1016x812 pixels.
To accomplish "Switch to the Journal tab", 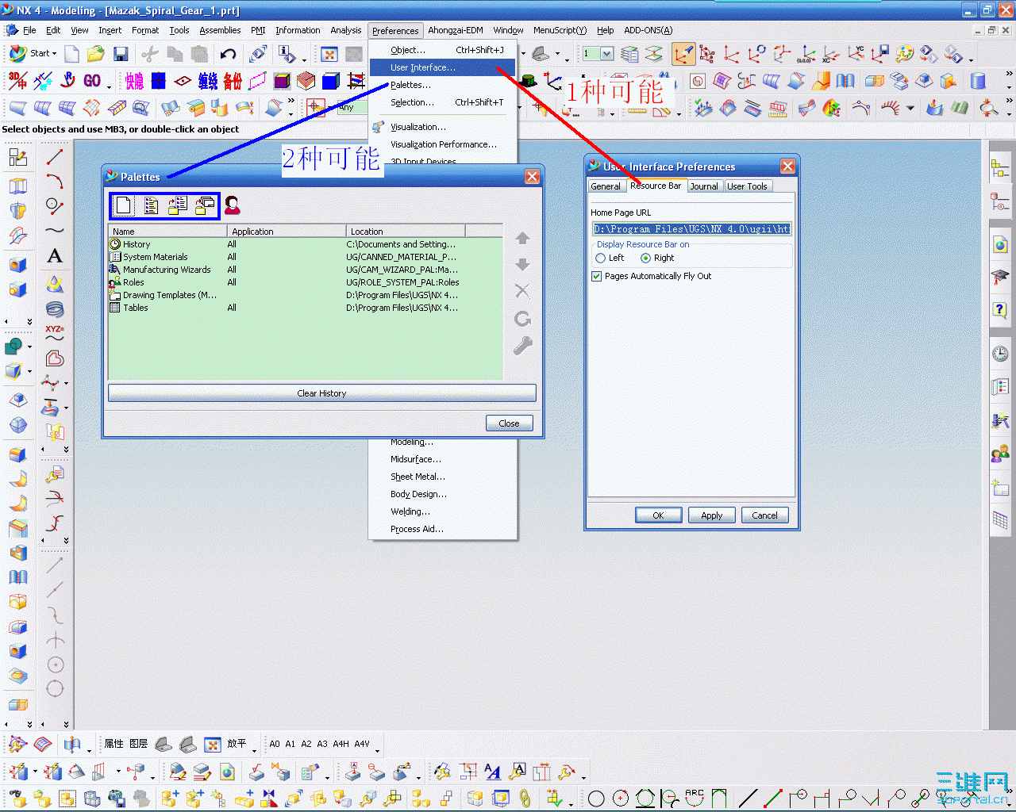I will pyautogui.click(x=704, y=186).
